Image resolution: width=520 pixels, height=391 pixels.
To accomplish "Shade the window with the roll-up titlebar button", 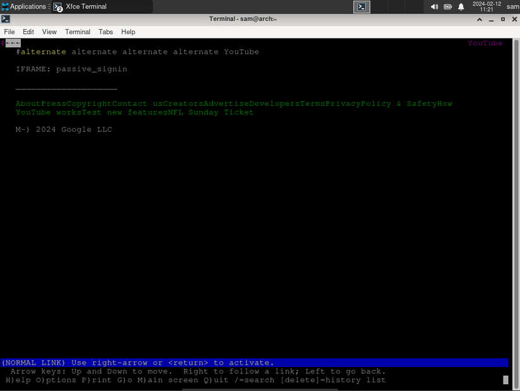I will click(x=480, y=19).
